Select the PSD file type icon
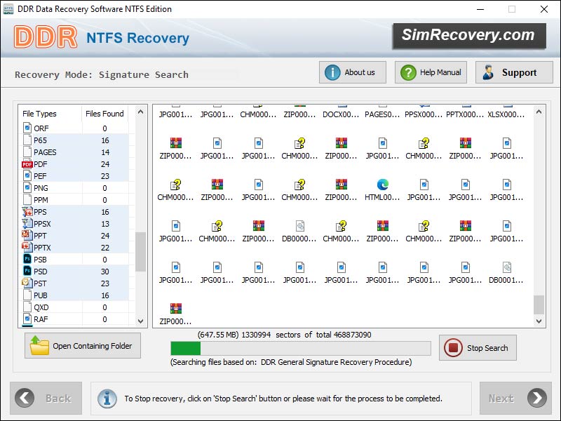Screen dimensions: 561x421 click(x=29, y=271)
